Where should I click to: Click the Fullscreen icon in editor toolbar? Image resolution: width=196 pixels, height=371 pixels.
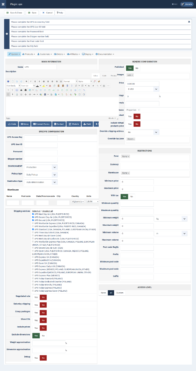click(x=17, y=90)
